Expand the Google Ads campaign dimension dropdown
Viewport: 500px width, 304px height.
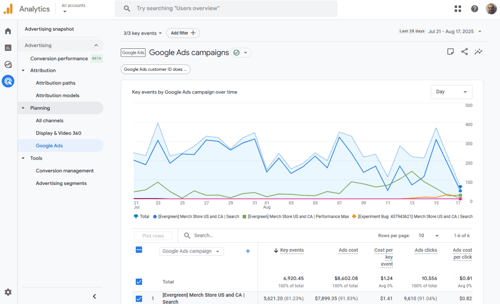click(191, 251)
